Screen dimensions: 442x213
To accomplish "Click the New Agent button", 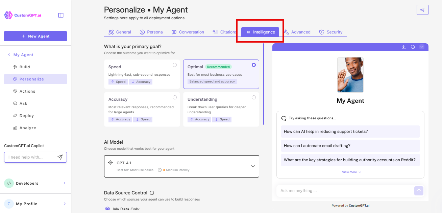I will point(35,36).
